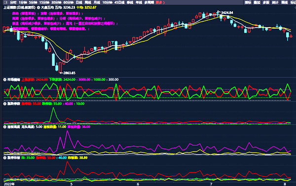Open the 多股 multi-stock button
Screen dimensions: 296x186
pos(266,2)
